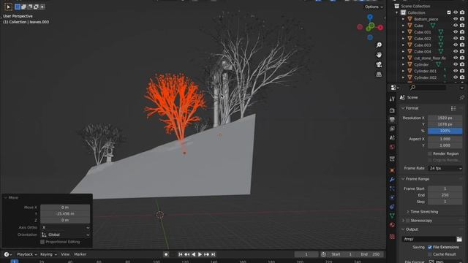Click the Move Y -15.456 m field

tap(65, 214)
